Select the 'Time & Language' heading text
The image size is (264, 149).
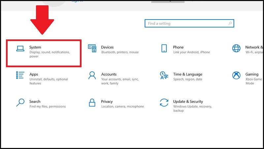(x=187, y=74)
